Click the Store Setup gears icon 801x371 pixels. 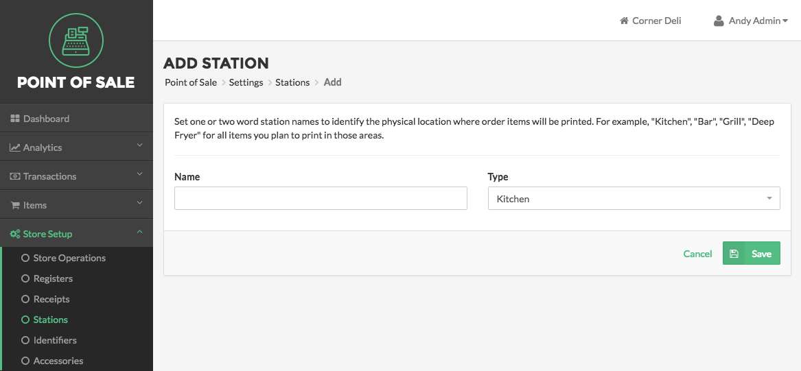15,234
